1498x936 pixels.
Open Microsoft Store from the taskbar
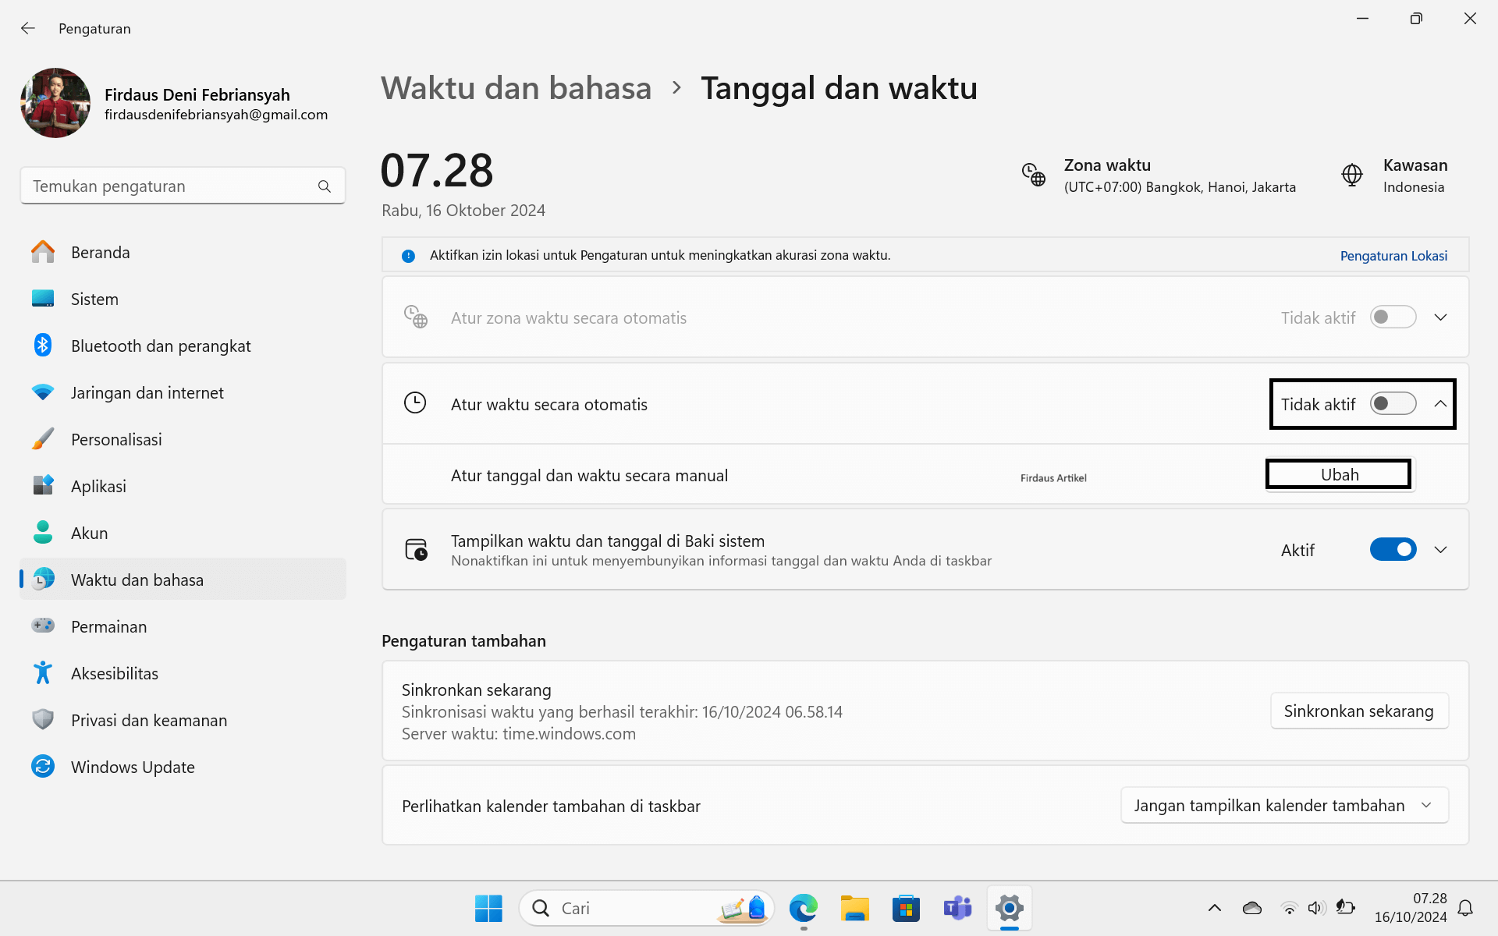point(906,908)
